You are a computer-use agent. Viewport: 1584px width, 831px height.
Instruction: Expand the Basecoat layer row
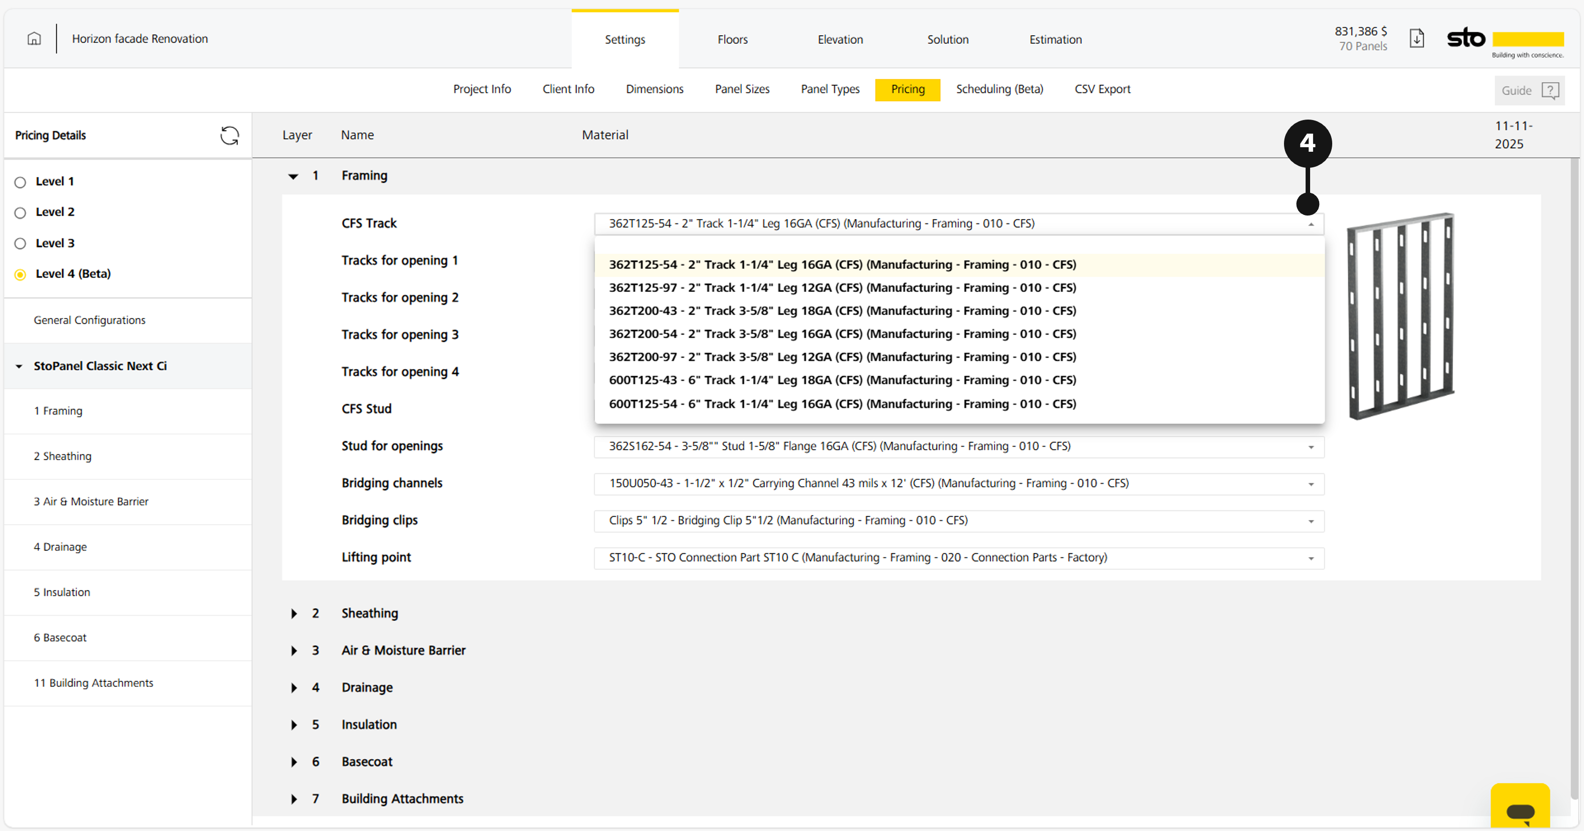[294, 762]
